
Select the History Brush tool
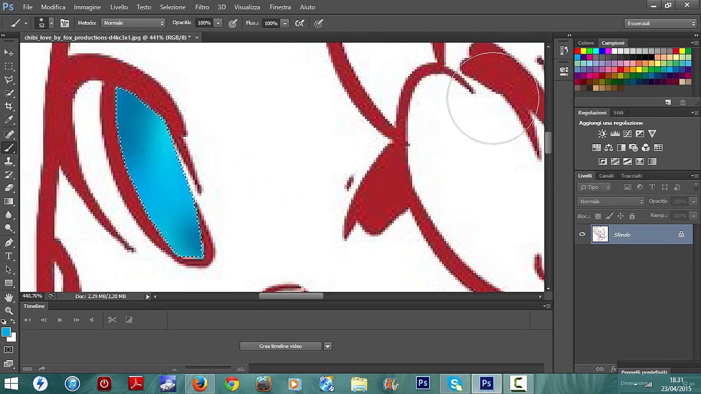[x=9, y=175]
